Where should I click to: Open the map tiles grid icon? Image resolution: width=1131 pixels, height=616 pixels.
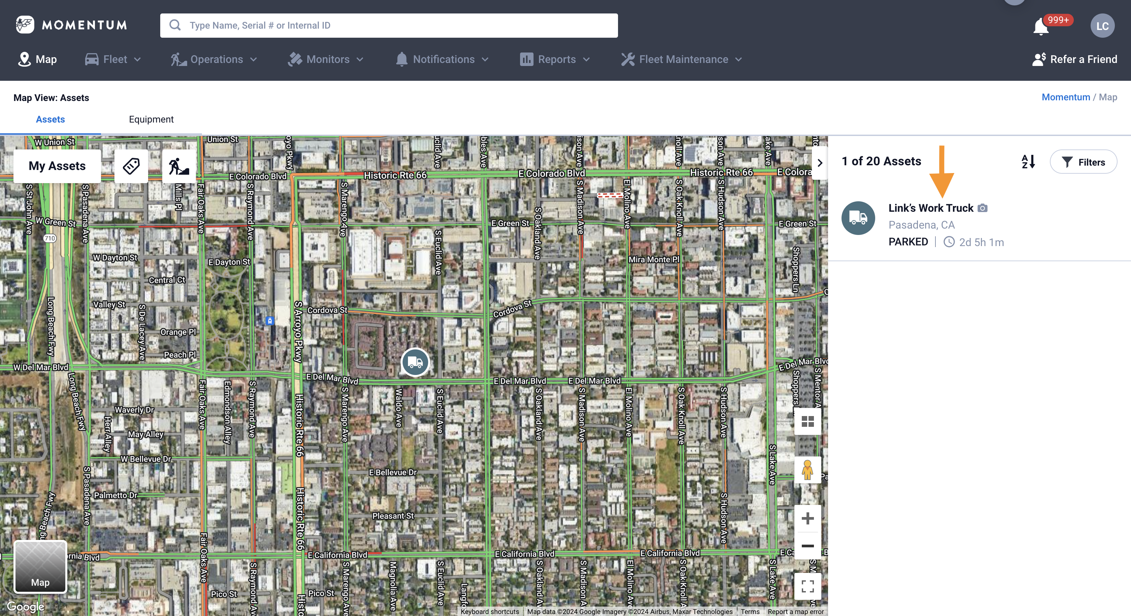pyautogui.click(x=808, y=421)
